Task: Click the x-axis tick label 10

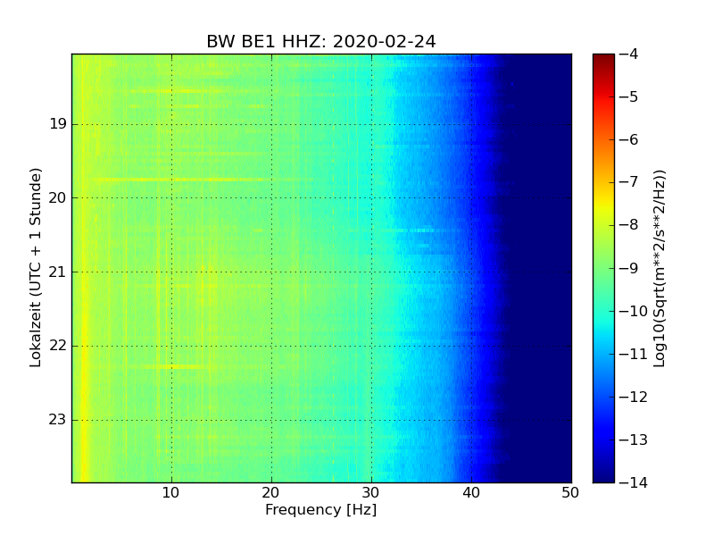Action: click(170, 493)
